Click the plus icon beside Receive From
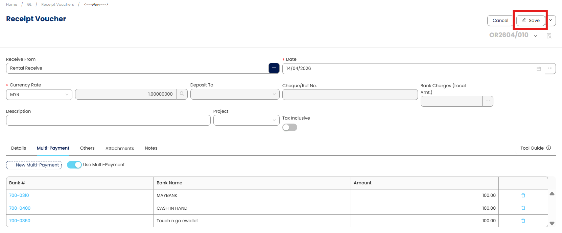The height and width of the screenshot is (233, 562). 274,68
